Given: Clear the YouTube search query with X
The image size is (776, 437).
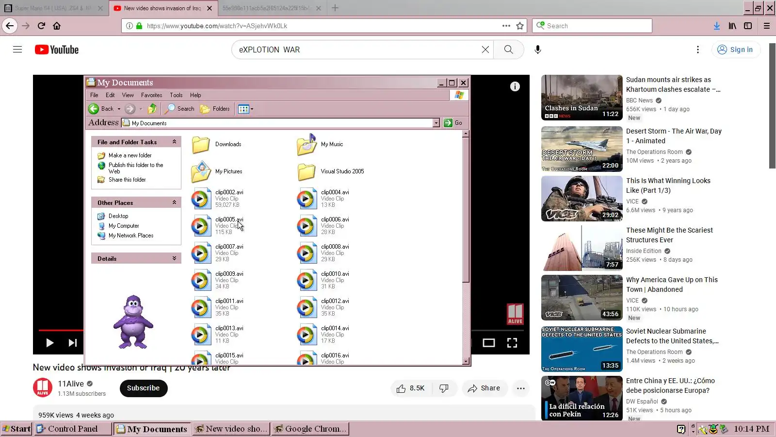Looking at the screenshot, I should point(485,50).
